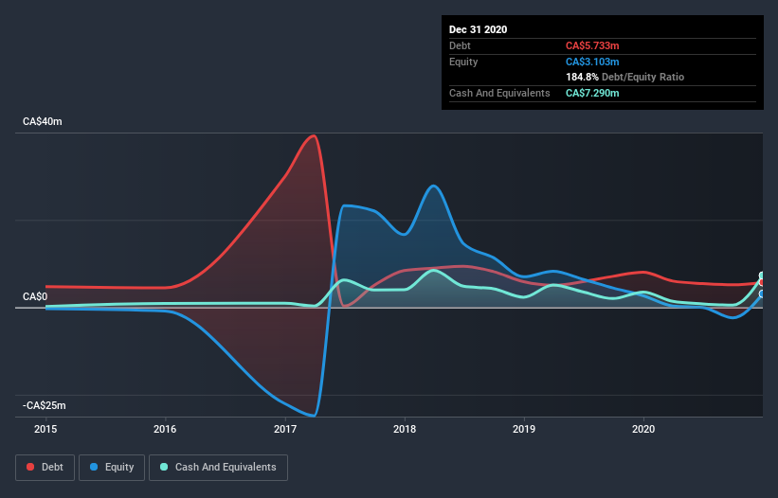Click the CA$3.103m equity value
The width and height of the screenshot is (778, 498).
(x=592, y=62)
